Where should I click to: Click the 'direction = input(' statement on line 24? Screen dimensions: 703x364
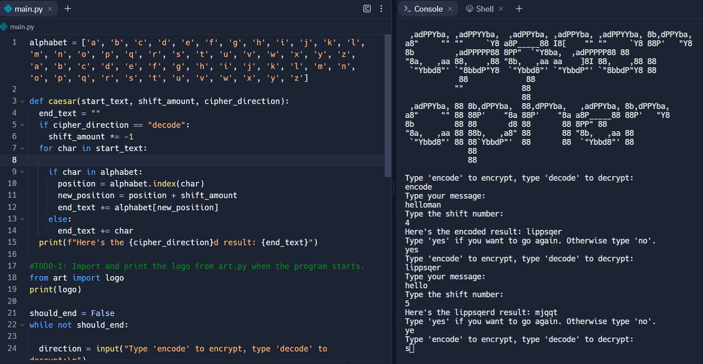coord(183,349)
